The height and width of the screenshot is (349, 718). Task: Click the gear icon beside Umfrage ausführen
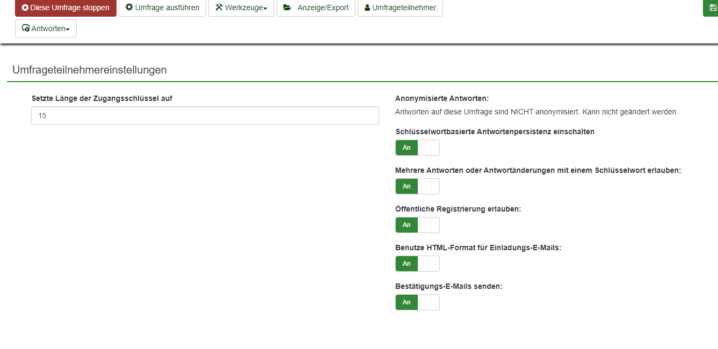(x=129, y=8)
